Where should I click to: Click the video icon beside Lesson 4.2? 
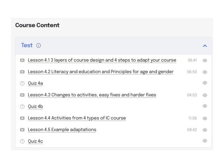(x=22, y=72)
